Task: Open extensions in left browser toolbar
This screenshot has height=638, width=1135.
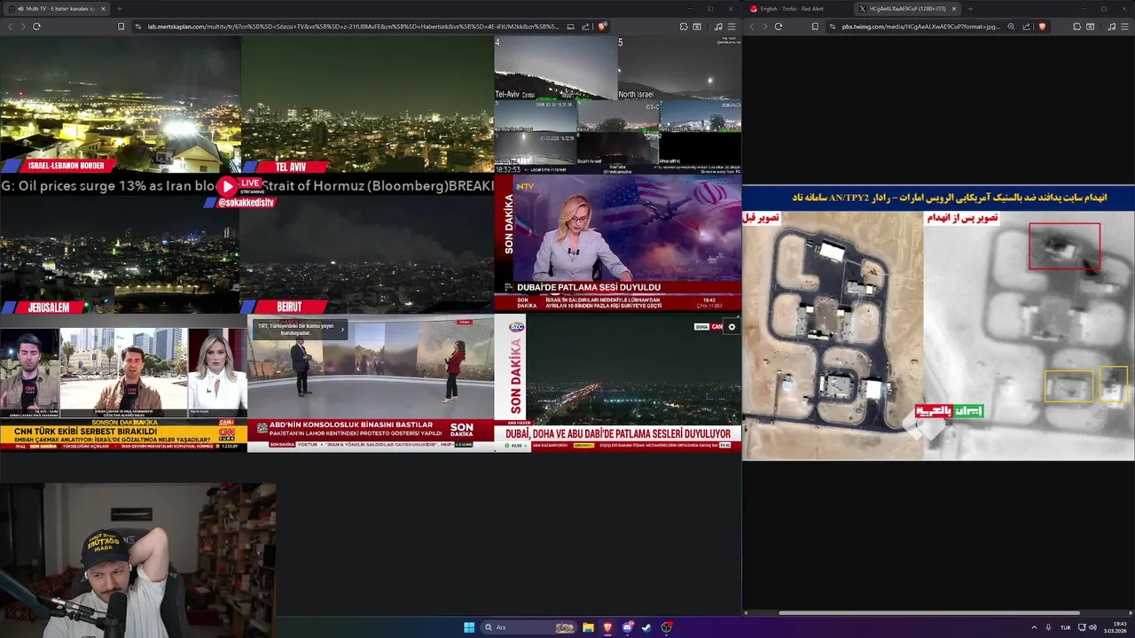Action: pos(682,27)
